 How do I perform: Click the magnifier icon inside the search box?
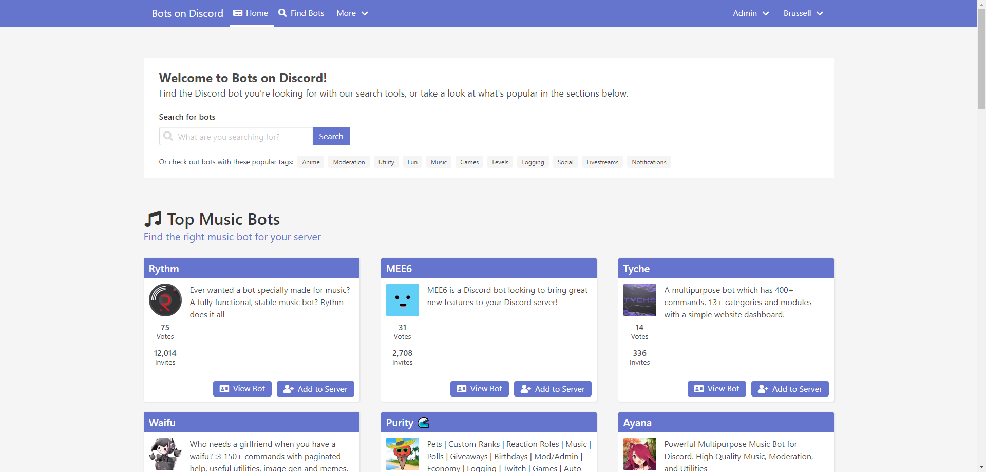168,136
